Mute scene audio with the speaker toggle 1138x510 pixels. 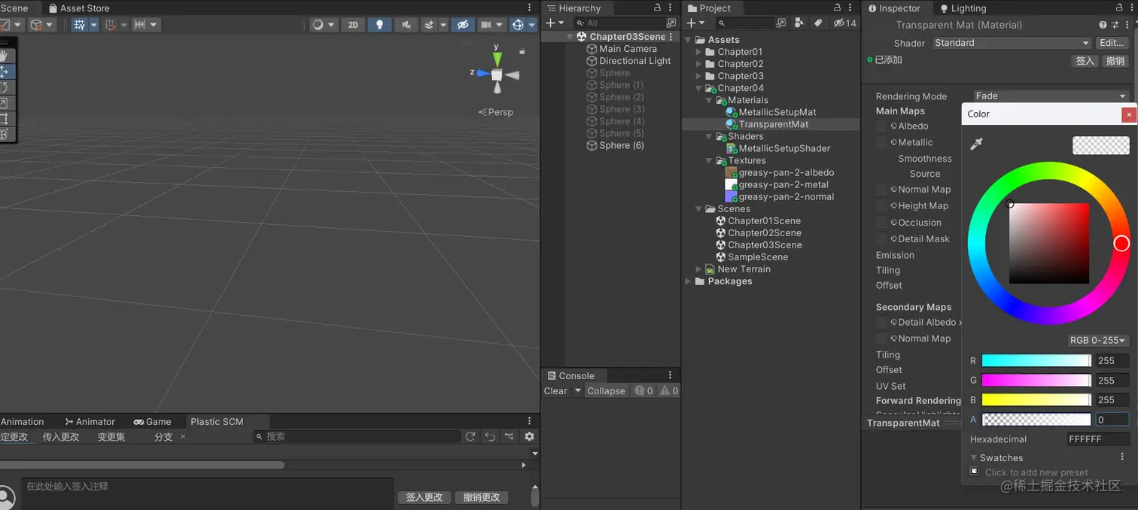[406, 25]
